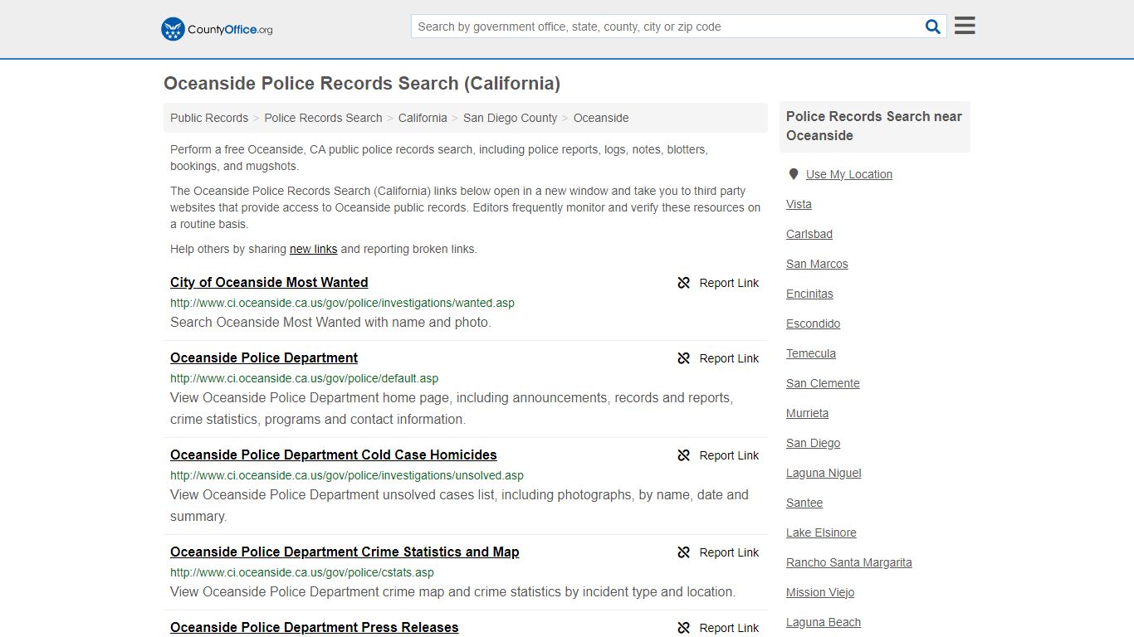This screenshot has height=637, width=1134.
Task: Open Public Records breadcrumb
Action: (x=209, y=118)
